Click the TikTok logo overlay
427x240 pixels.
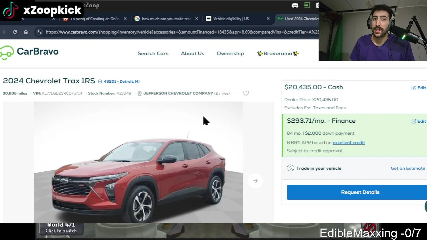click(x=11, y=10)
